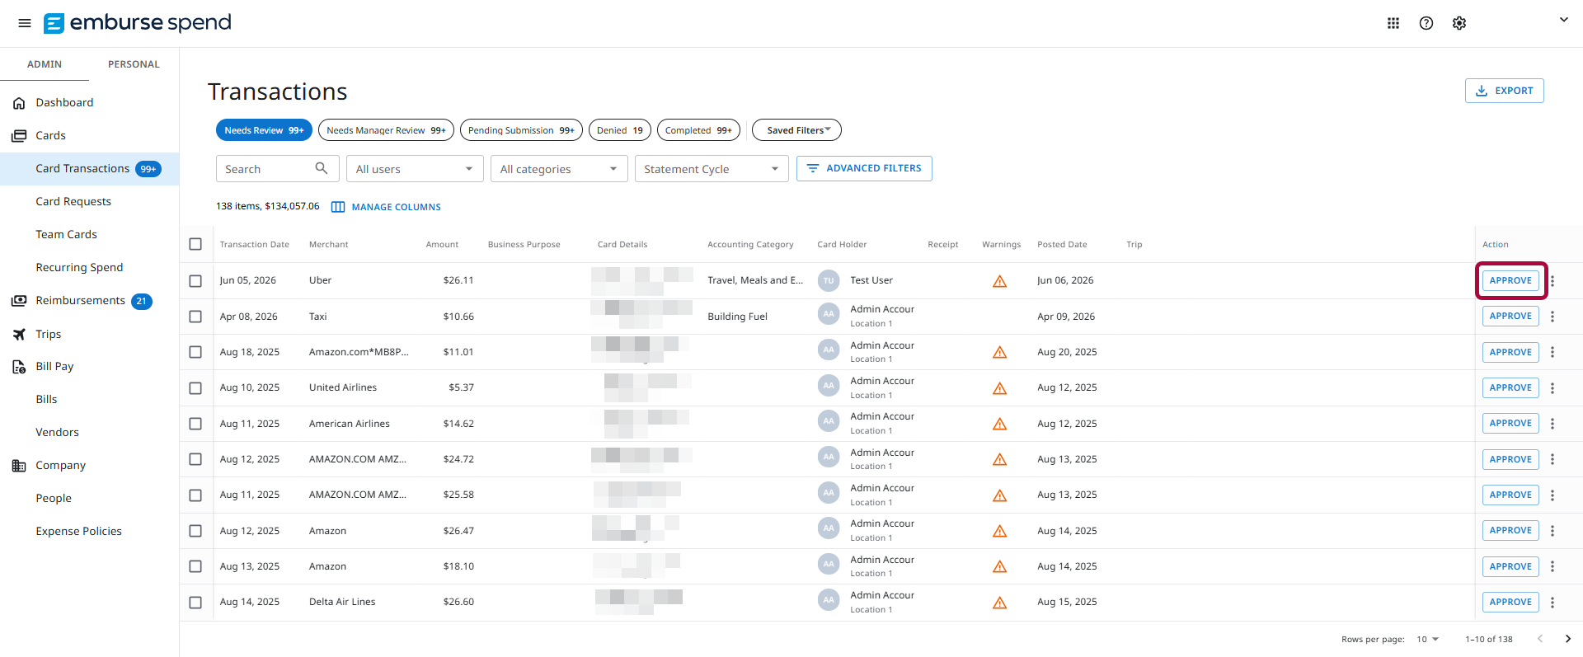This screenshot has height=657, width=1583.
Task: Open kebab menu for Uber row
Action: pyautogui.click(x=1552, y=281)
